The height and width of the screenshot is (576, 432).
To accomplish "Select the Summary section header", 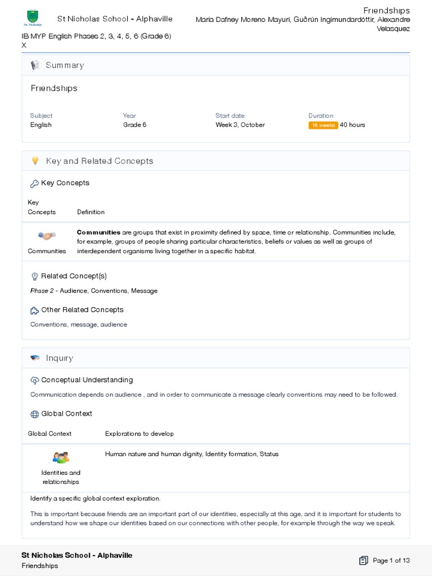I will [65, 65].
